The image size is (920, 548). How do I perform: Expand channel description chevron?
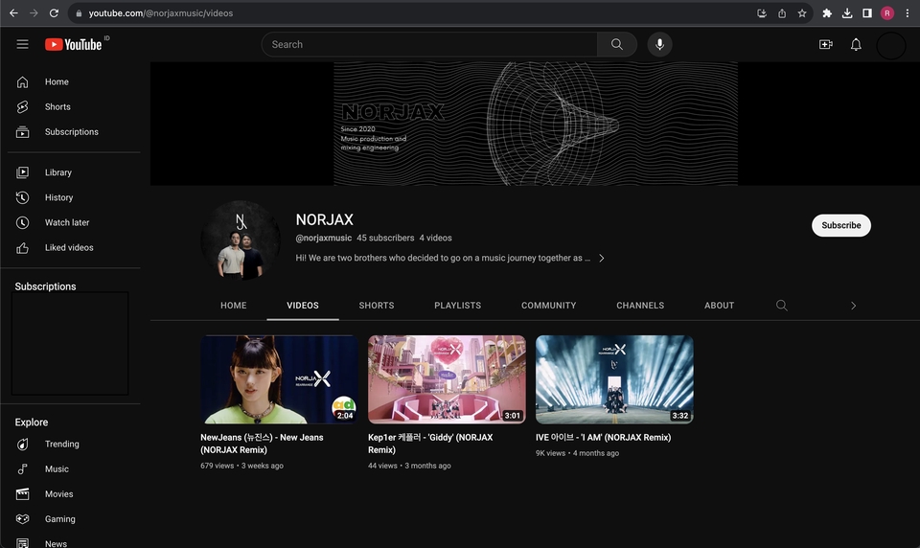pyautogui.click(x=602, y=258)
